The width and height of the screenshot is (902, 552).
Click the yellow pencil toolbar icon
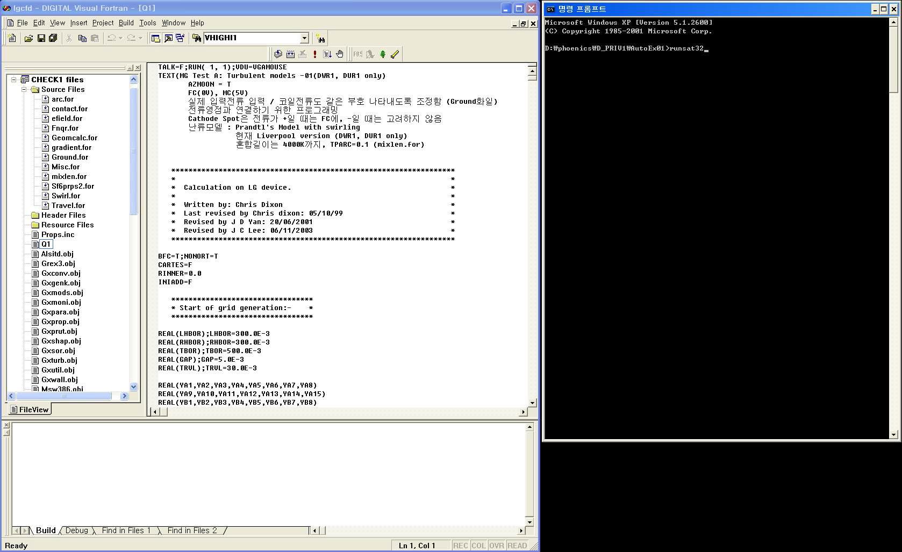coord(395,54)
